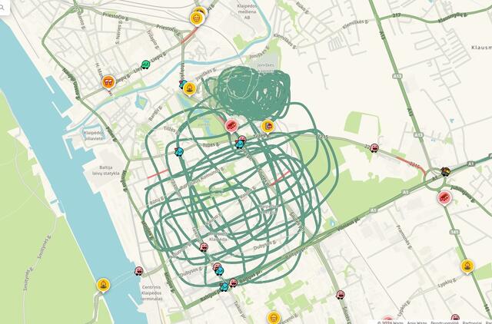Viewport: 492px width, 324px height.
Task: Click the Apie Waze footer link
Action: pos(417,322)
